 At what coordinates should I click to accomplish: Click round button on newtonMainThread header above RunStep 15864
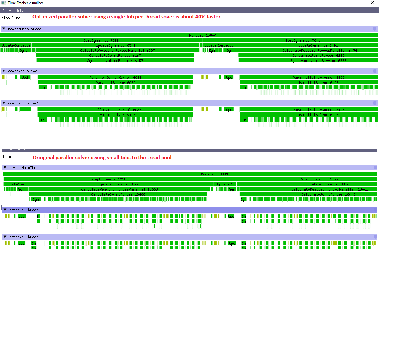[374, 29]
